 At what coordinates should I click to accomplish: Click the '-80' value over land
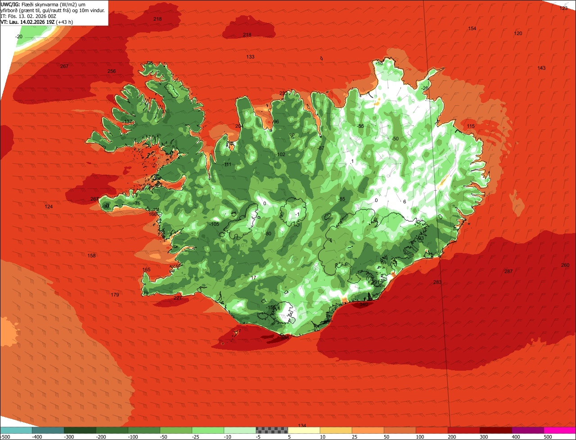tap(268, 233)
